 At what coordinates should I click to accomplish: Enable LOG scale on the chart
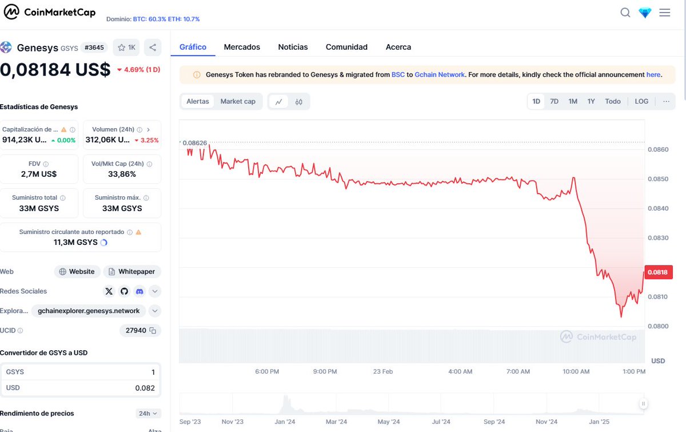[x=641, y=101]
